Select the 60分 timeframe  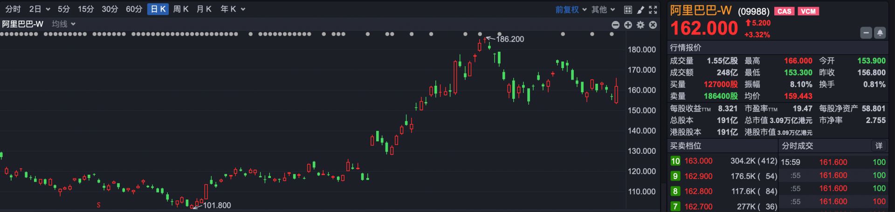pyautogui.click(x=134, y=9)
